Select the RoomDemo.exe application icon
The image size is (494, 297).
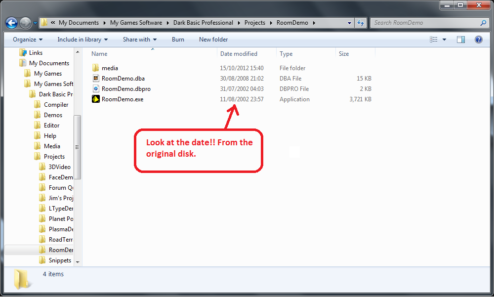(96, 99)
